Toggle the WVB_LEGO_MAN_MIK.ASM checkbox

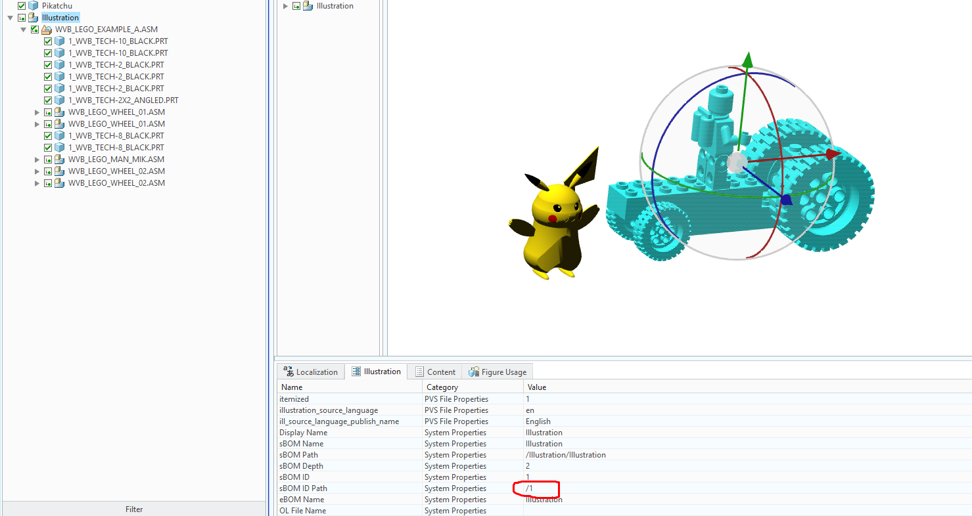[x=48, y=160]
